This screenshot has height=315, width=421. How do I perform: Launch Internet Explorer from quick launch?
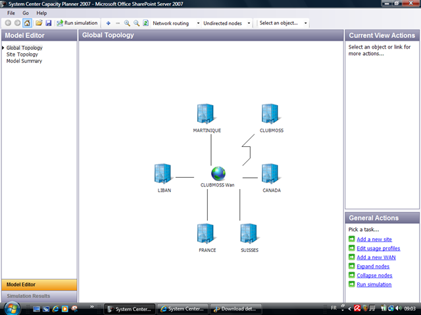click(x=55, y=309)
